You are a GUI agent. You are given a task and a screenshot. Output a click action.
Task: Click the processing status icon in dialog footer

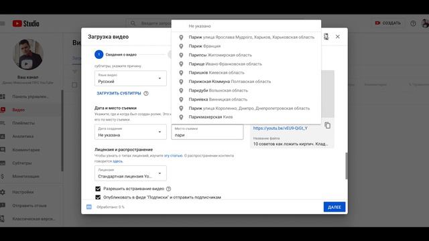click(89, 207)
